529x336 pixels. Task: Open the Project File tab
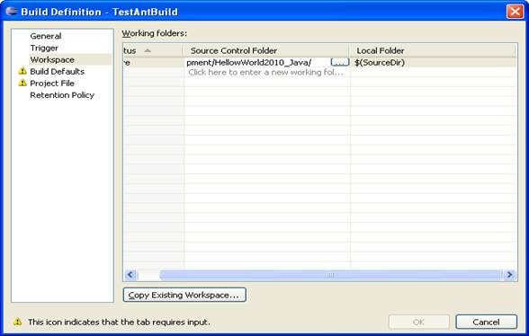pyautogui.click(x=52, y=84)
